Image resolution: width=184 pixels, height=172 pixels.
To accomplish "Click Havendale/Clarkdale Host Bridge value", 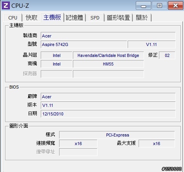I will tap(108, 55).
